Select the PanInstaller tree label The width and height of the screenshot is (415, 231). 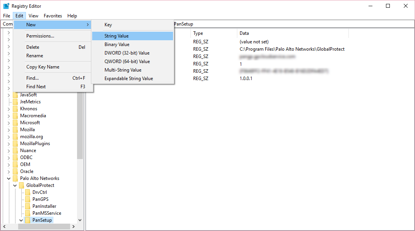(x=44, y=206)
